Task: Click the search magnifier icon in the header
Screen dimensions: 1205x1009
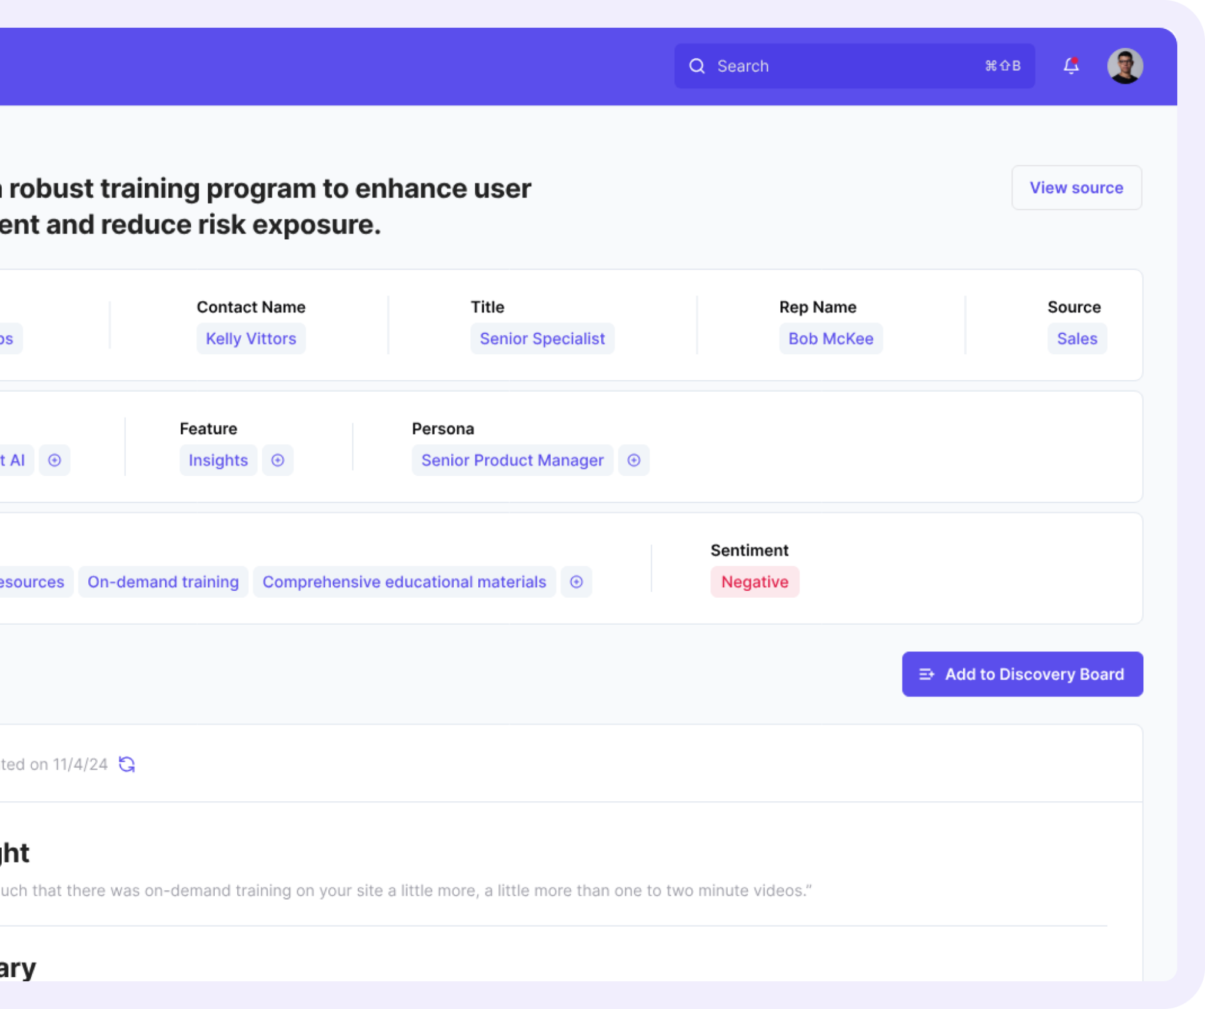Action: (x=698, y=66)
